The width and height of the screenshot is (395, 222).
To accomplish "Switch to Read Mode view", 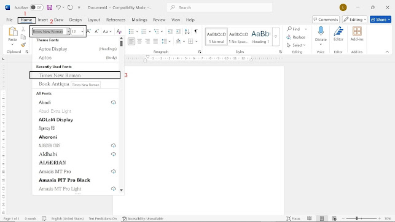I will (x=310, y=218).
